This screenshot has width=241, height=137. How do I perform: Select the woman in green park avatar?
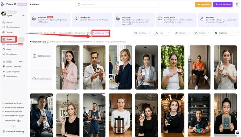173,67
